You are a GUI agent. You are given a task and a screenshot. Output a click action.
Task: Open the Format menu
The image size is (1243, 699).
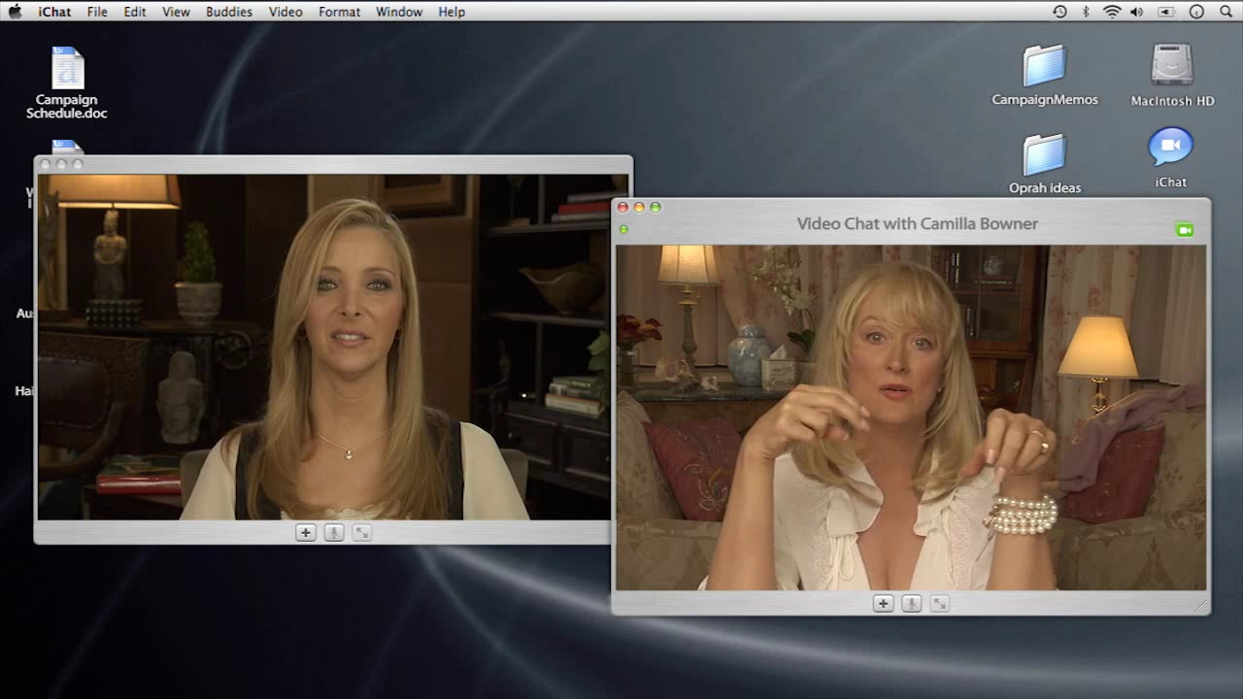click(x=339, y=12)
